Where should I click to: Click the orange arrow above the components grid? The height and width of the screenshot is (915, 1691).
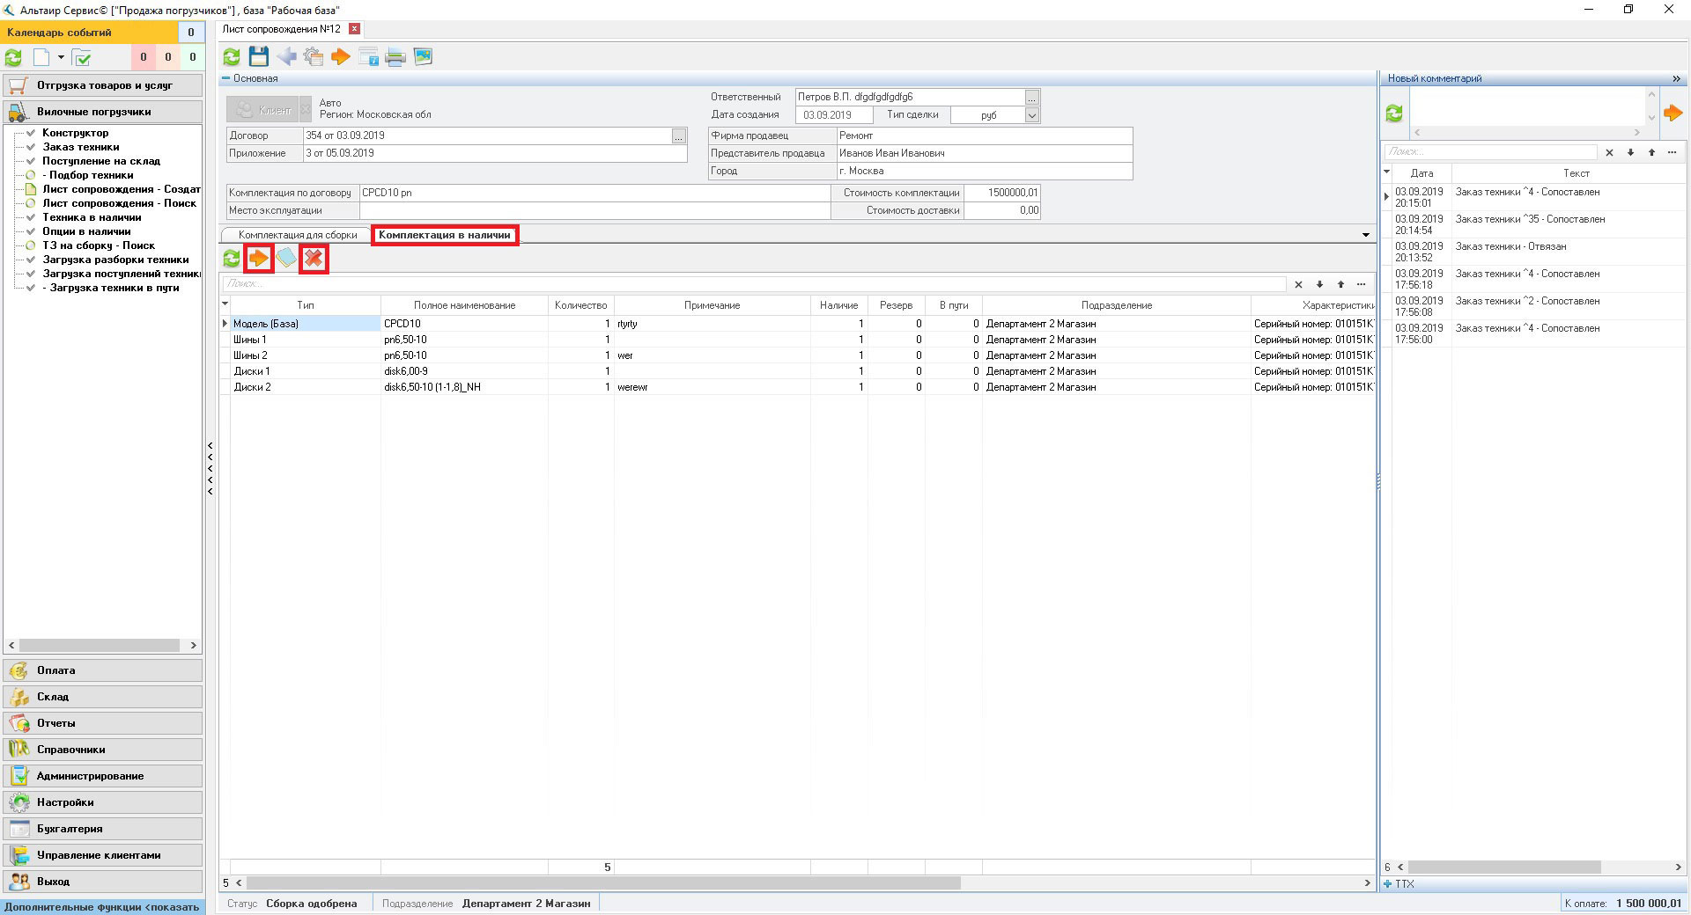click(x=259, y=259)
